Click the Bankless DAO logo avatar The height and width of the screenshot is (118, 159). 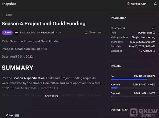tap(16, 32)
